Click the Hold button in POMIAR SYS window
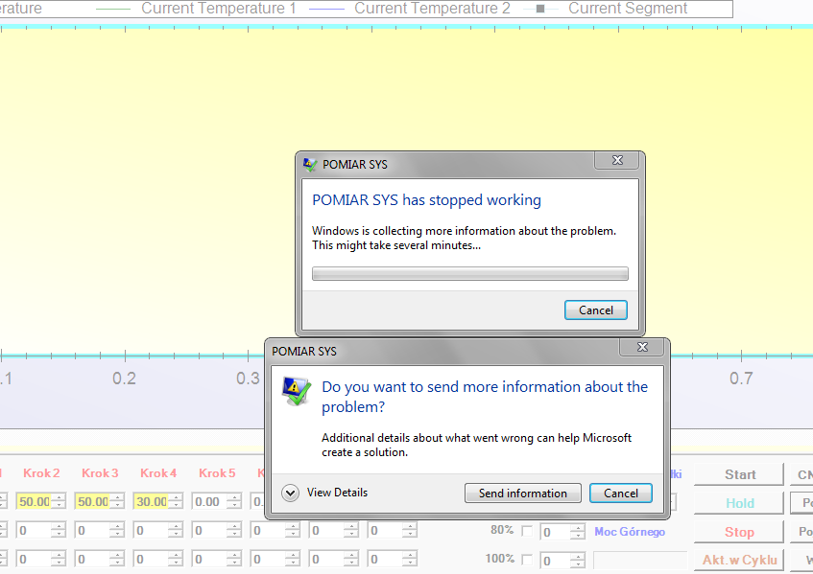 coord(739,503)
